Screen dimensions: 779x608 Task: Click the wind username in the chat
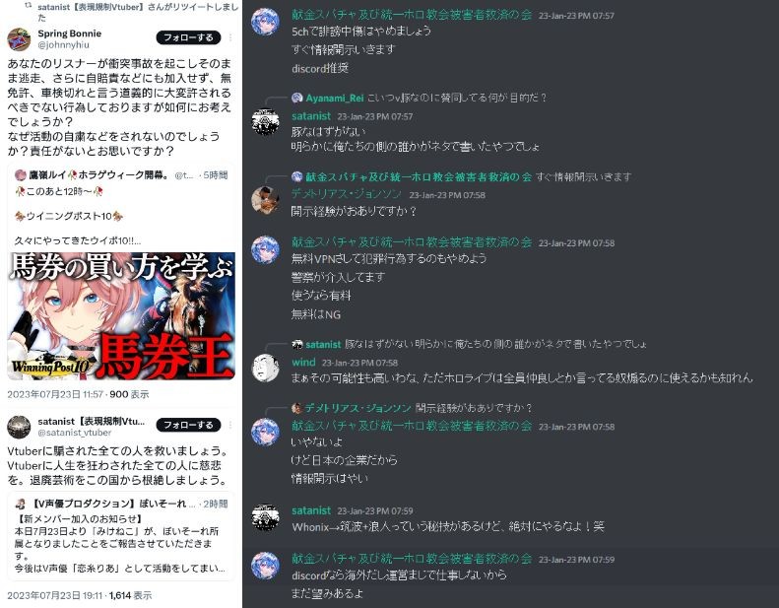(x=303, y=362)
